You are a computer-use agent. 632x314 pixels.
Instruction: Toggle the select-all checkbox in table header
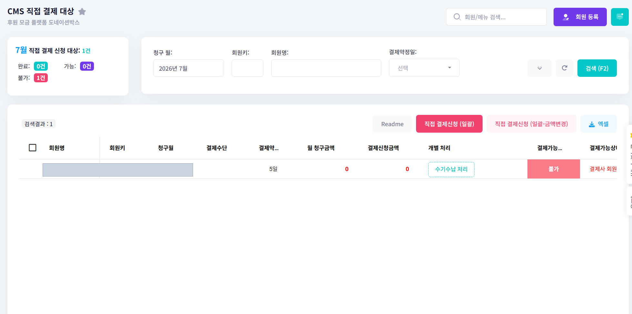point(33,148)
